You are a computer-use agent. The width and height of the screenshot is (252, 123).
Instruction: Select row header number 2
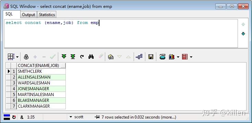(14, 77)
